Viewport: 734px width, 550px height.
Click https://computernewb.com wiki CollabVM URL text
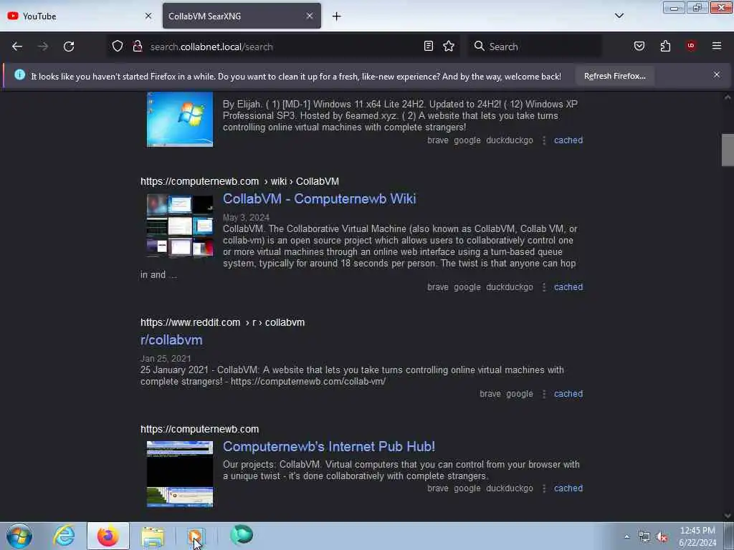239,181
